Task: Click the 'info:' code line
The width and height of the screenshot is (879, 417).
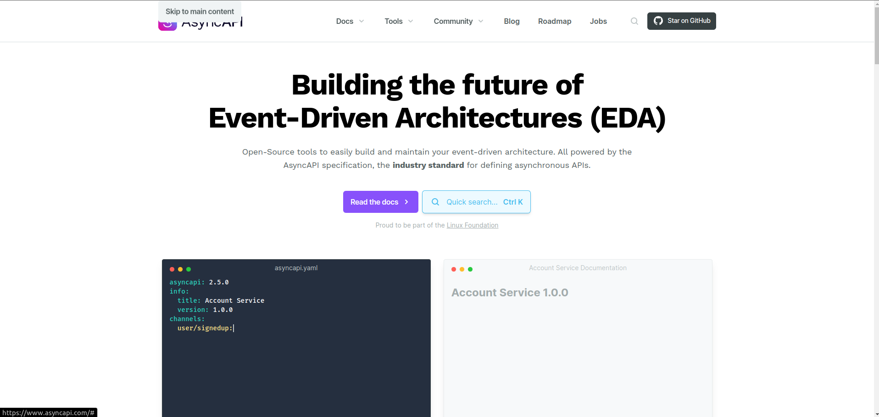Action: [179, 291]
